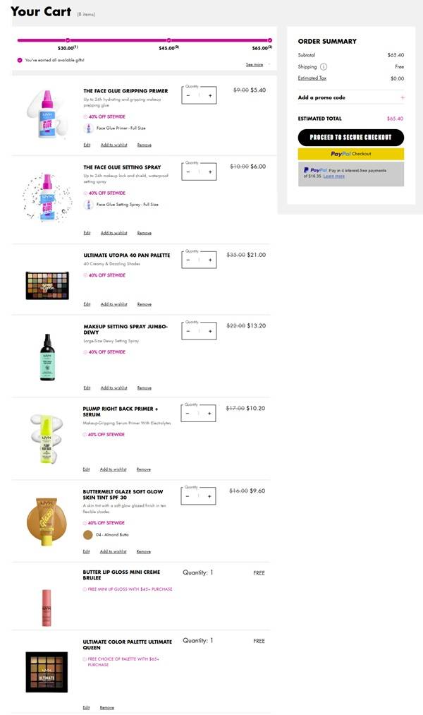The width and height of the screenshot is (423, 715).
Task: Click Proceed to Secure Checkout button
Action: coord(350,137)
